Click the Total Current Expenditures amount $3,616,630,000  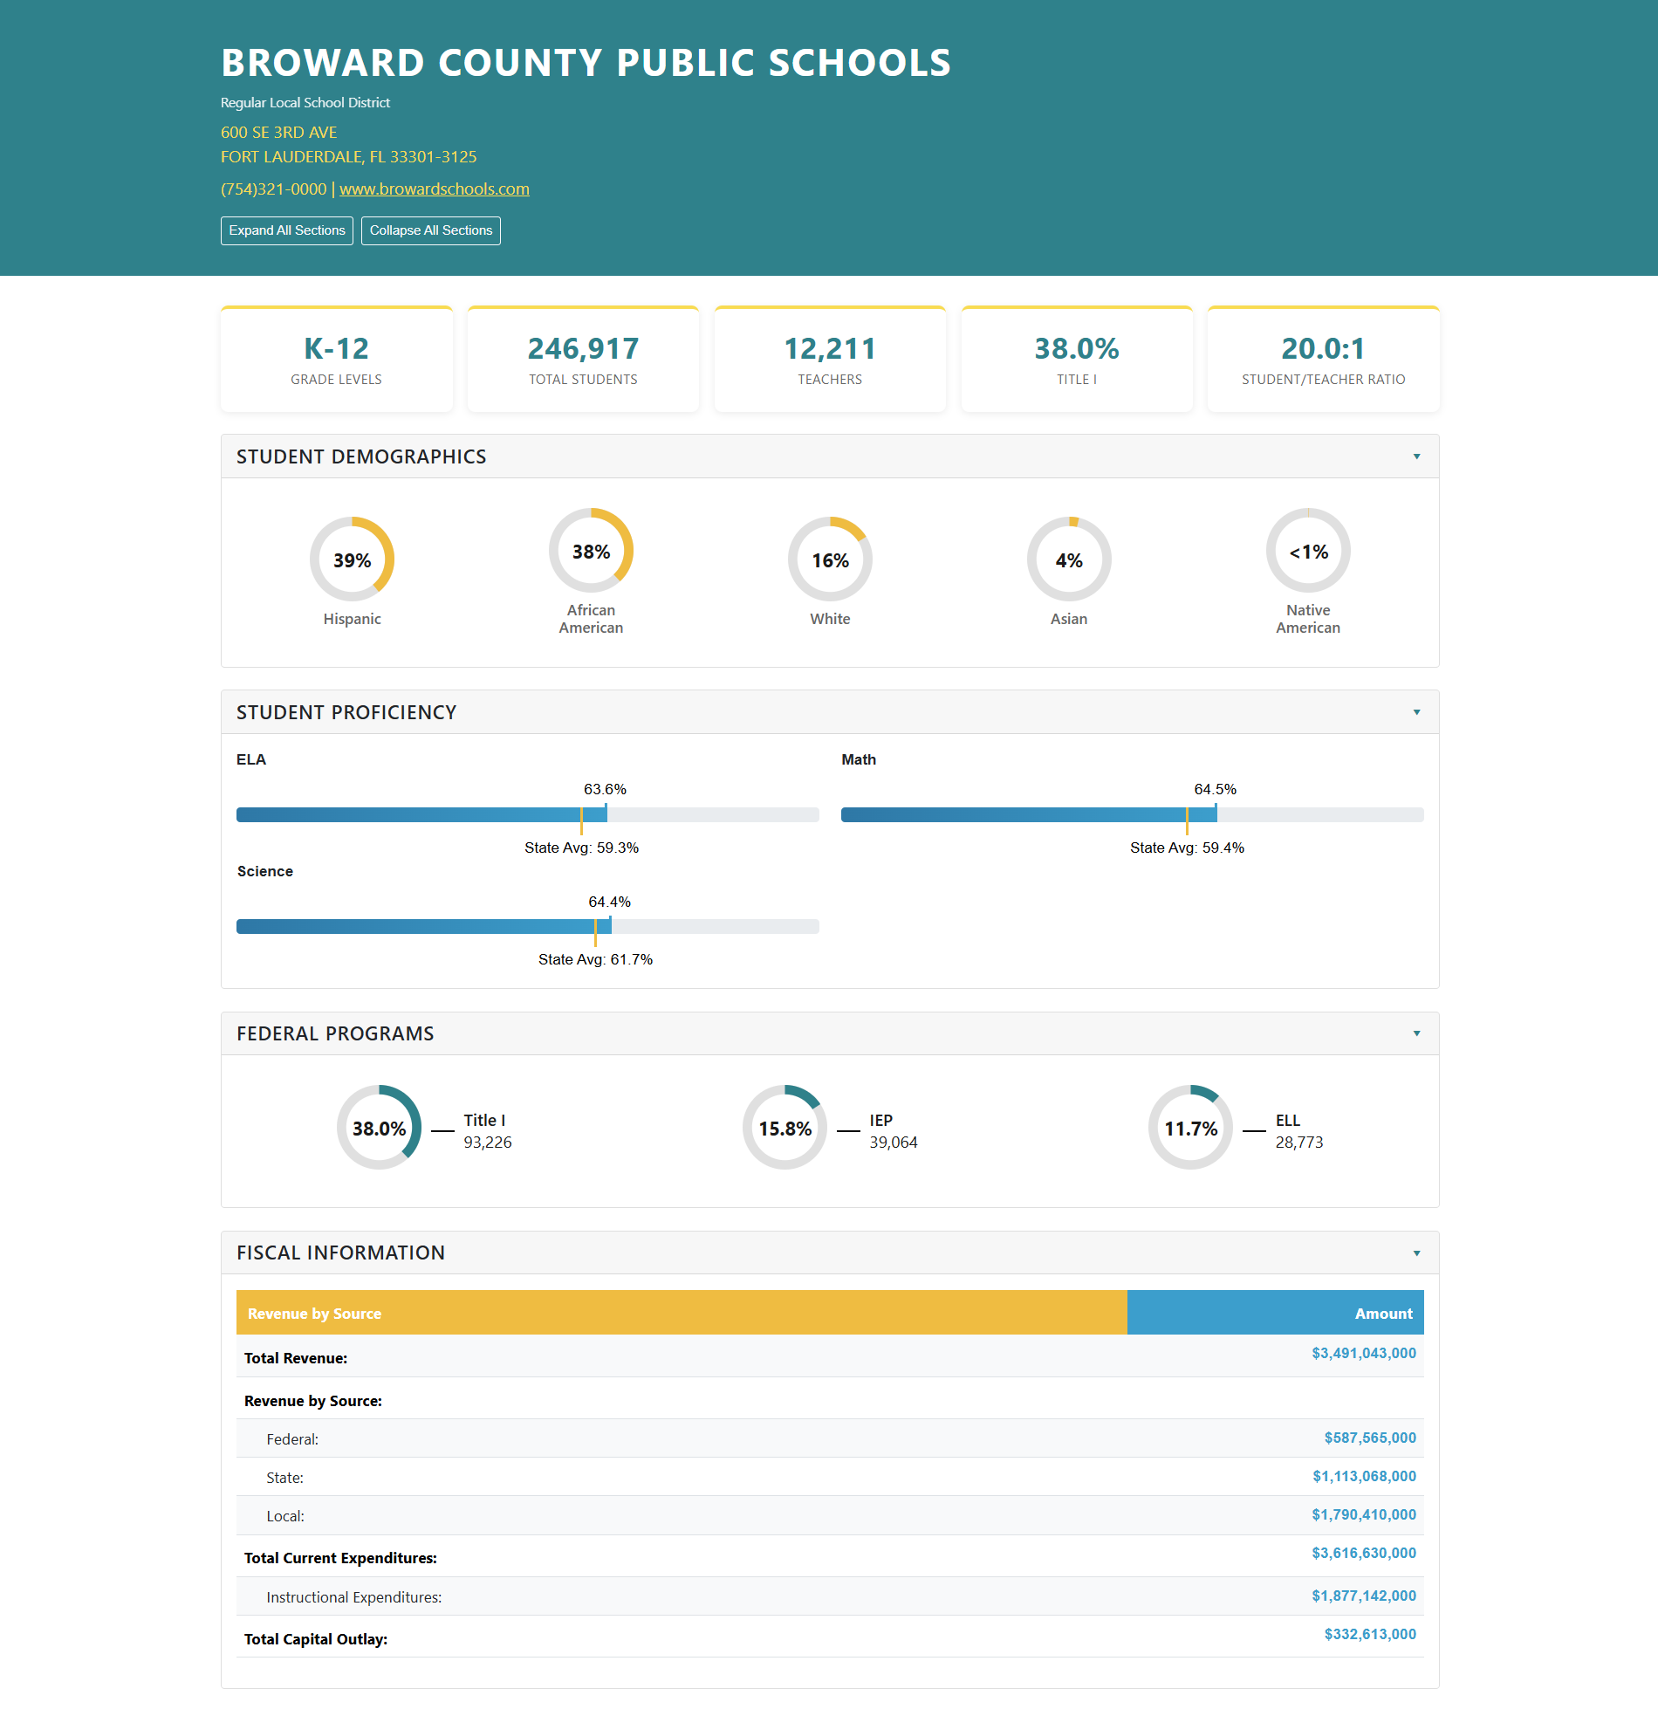click(1364, 1553)
